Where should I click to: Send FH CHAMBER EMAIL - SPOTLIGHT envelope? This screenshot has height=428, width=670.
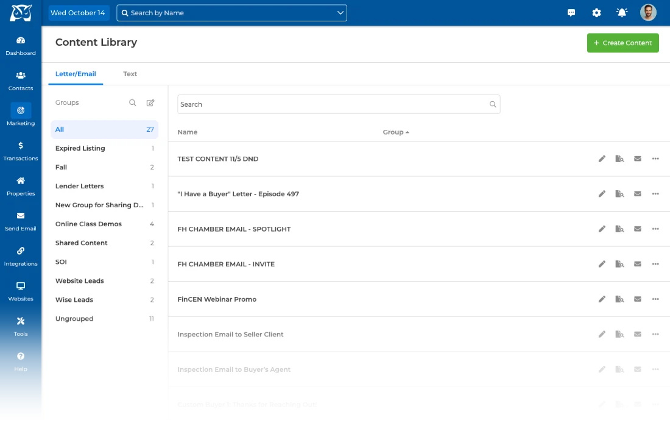coord(638,229)
